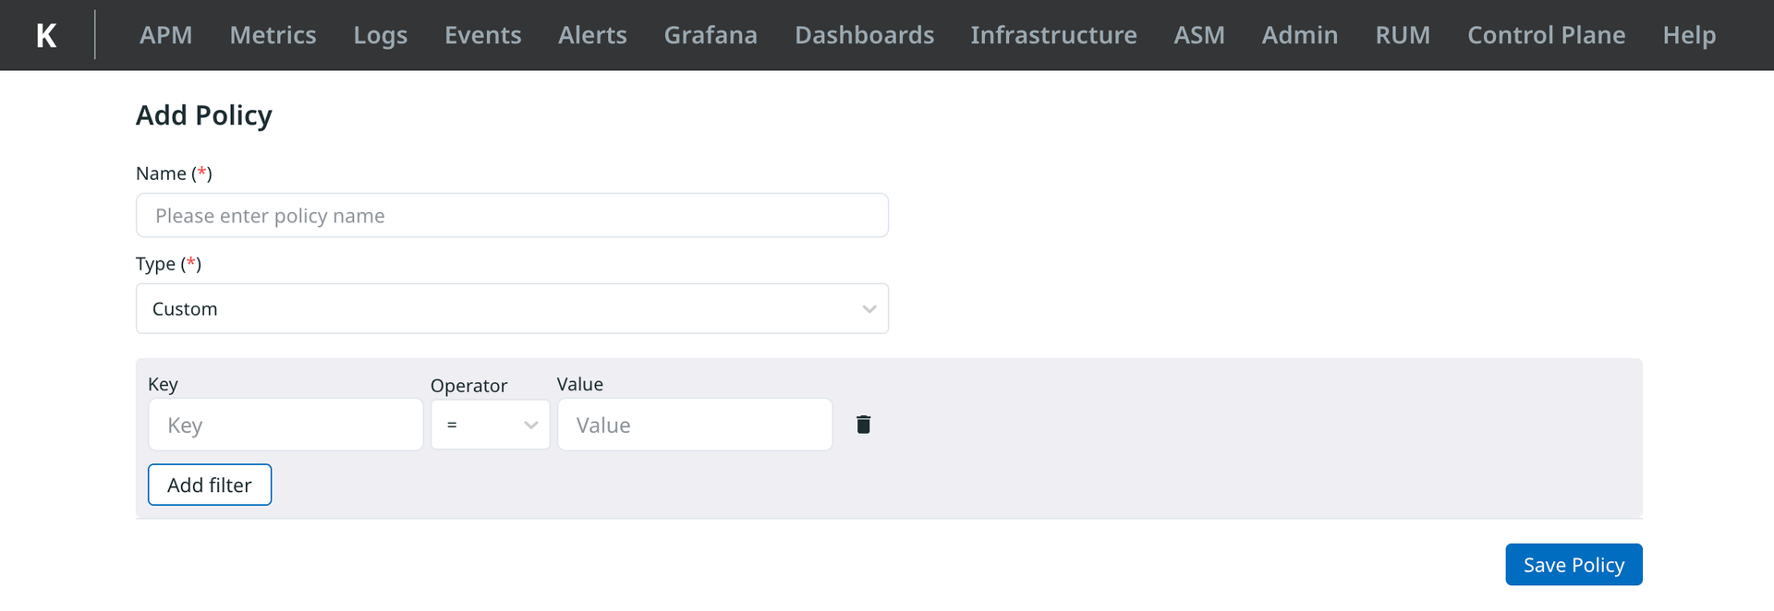Viewport: 1774px width, 611px height.
Task: Open the Alerts menu
Action: 592,35
